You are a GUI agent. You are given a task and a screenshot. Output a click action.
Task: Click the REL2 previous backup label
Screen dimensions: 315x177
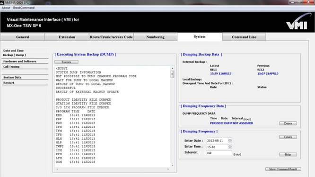point(261,70)
